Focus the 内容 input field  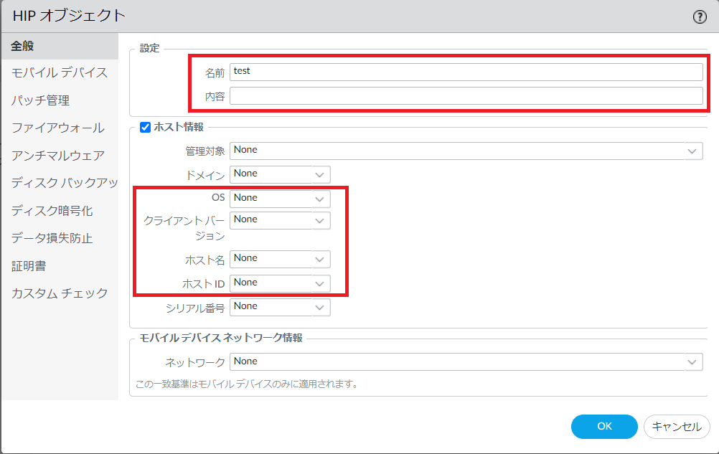466,96
